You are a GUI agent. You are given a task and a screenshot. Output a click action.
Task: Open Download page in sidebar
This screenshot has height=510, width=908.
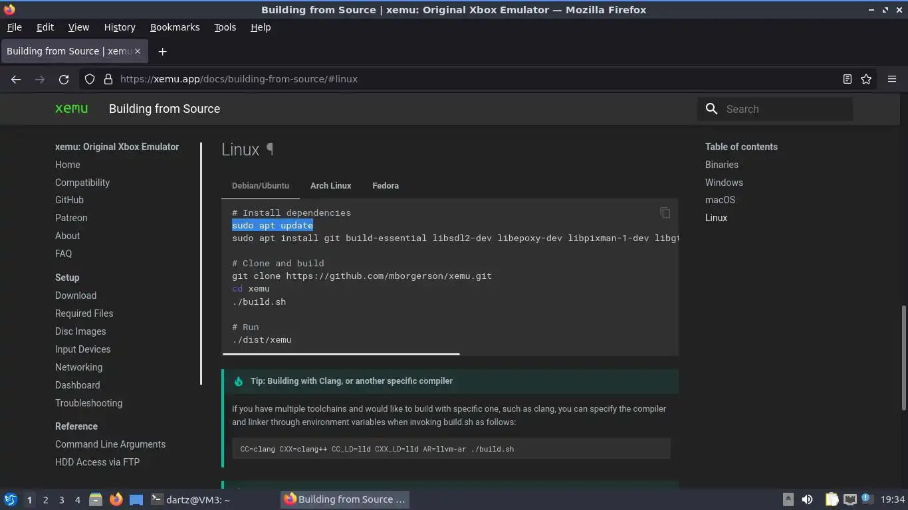pos(76,296)
